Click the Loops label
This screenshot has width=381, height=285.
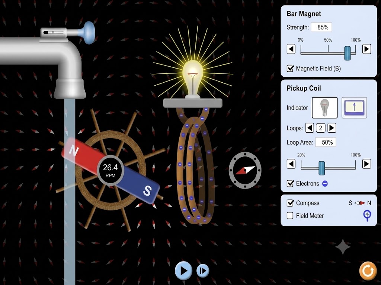coord(295,128)
